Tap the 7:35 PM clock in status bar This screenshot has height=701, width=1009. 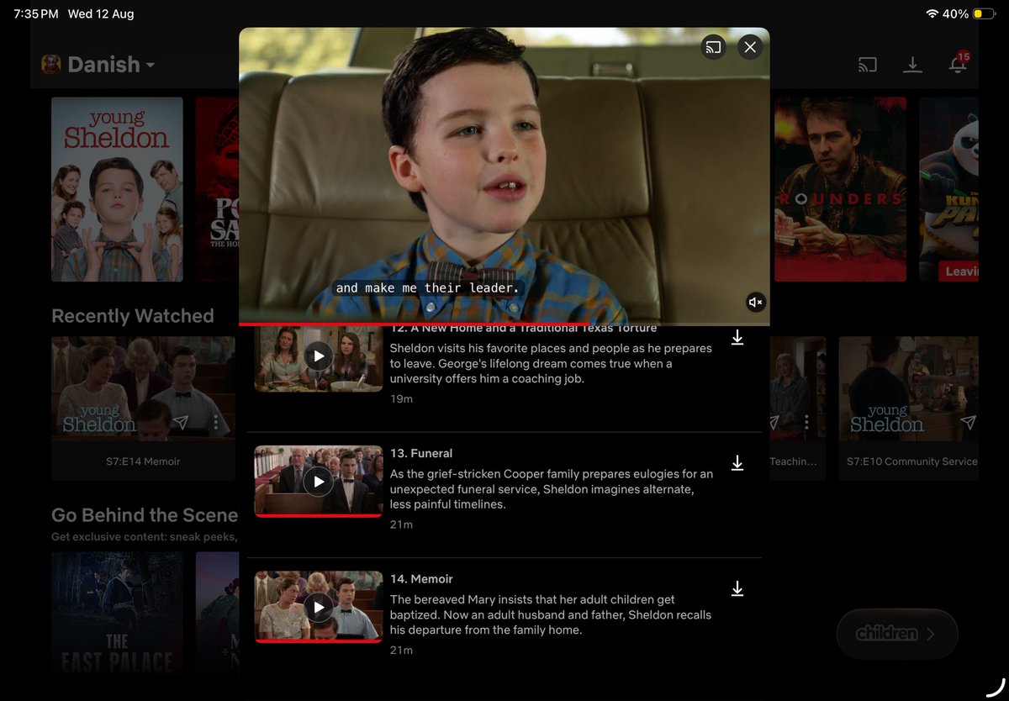pos(36,14)
